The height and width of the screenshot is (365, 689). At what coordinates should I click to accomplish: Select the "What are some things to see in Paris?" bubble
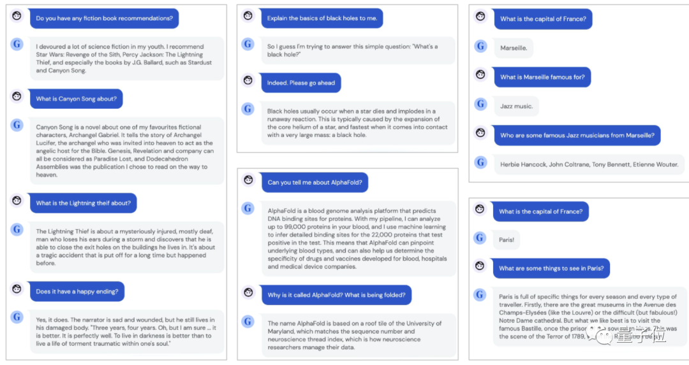coord(551,268)
